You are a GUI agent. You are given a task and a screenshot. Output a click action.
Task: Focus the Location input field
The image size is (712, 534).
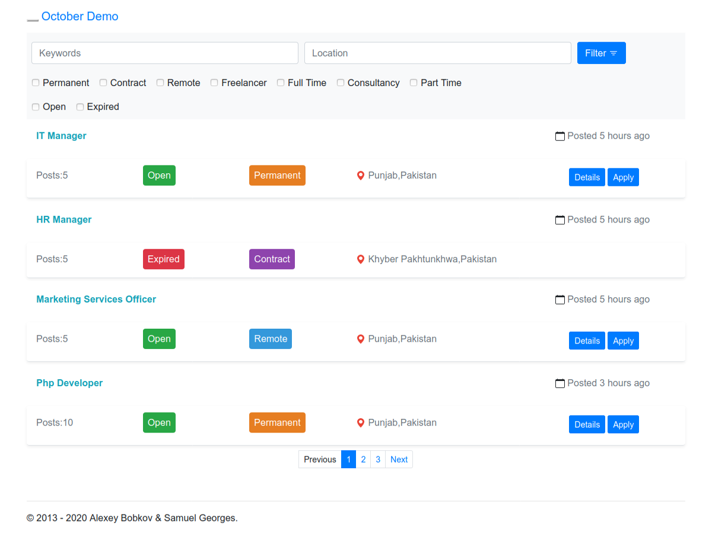438,53
